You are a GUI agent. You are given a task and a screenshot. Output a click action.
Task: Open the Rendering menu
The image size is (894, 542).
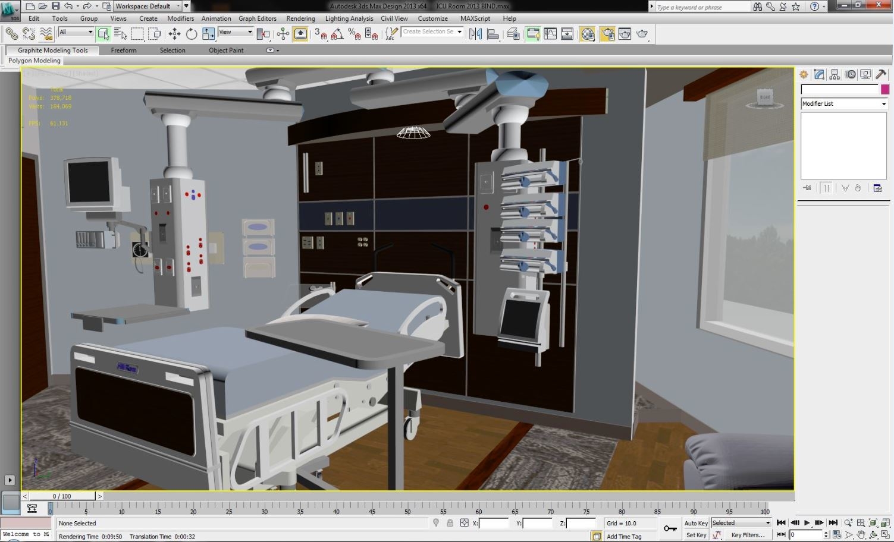(301, 18)
